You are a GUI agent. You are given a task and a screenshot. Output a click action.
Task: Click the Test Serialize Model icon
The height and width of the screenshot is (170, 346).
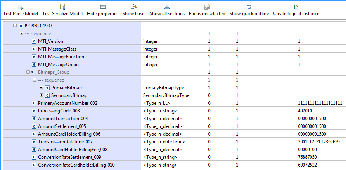(x=62, y=7)
